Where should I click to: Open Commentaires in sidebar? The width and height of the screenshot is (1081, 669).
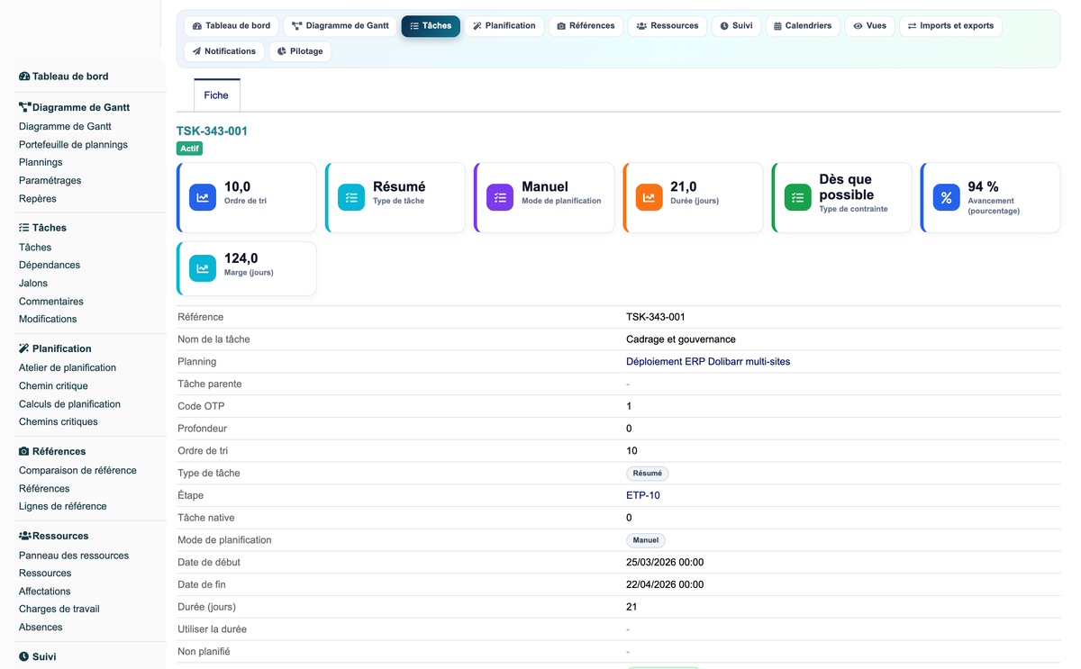51,302
